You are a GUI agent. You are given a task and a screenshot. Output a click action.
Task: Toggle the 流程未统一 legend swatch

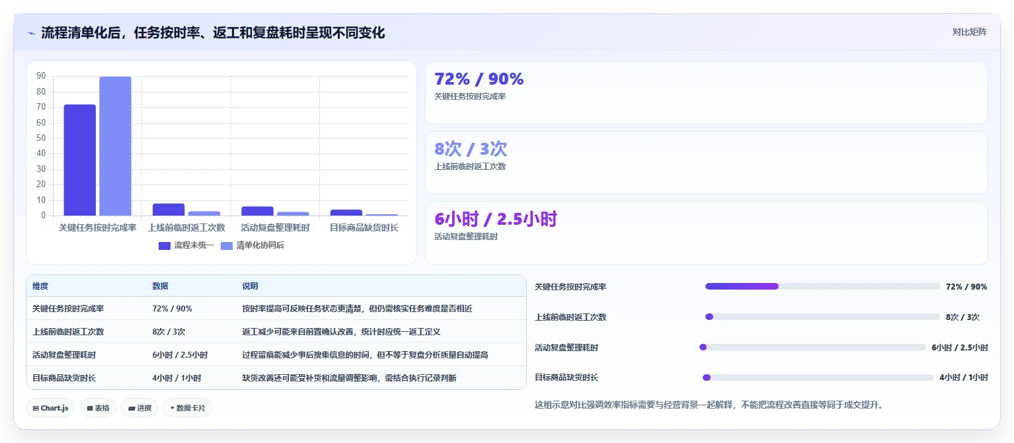165,245
